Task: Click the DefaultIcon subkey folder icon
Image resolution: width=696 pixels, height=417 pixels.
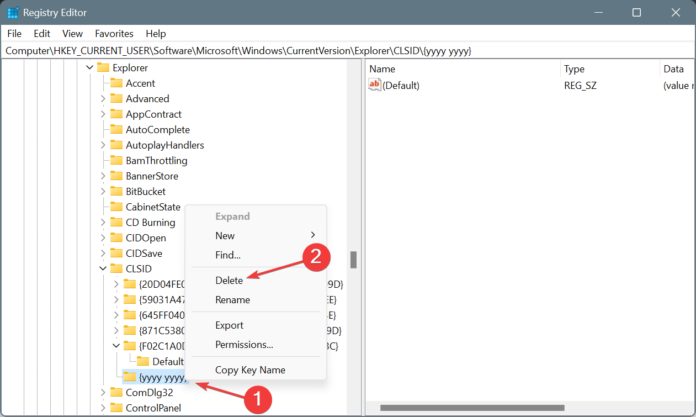Action: 142,362
